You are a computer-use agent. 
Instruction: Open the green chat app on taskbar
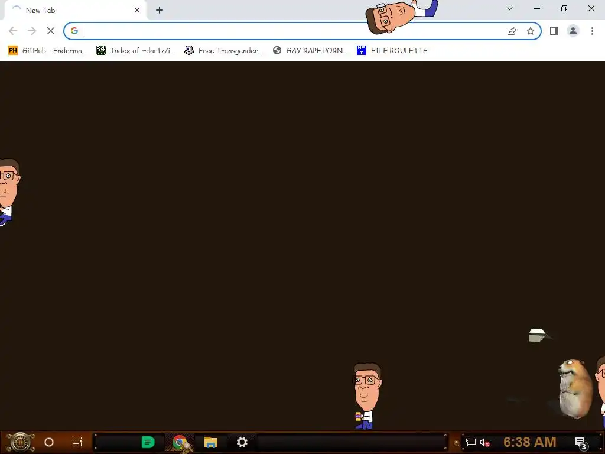(x=148, y=442)
